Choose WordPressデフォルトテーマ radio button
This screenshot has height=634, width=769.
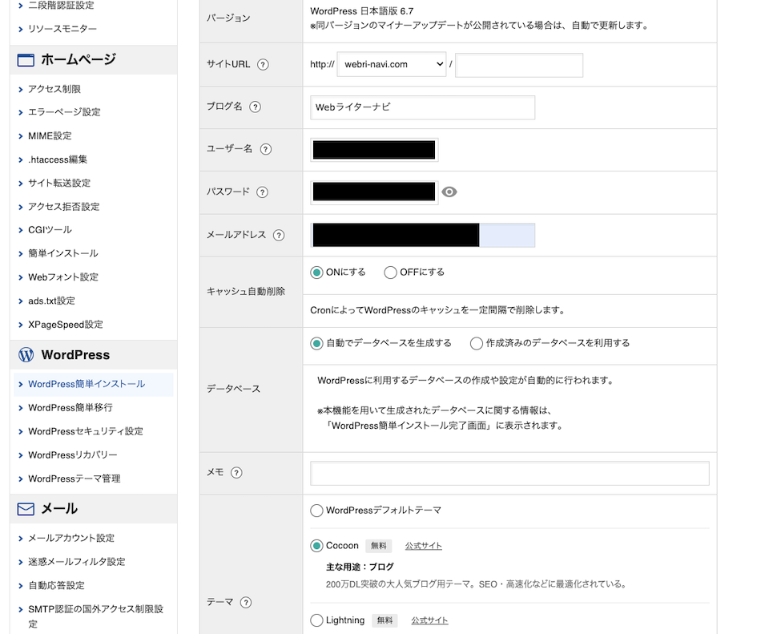[x=317, y=511]
